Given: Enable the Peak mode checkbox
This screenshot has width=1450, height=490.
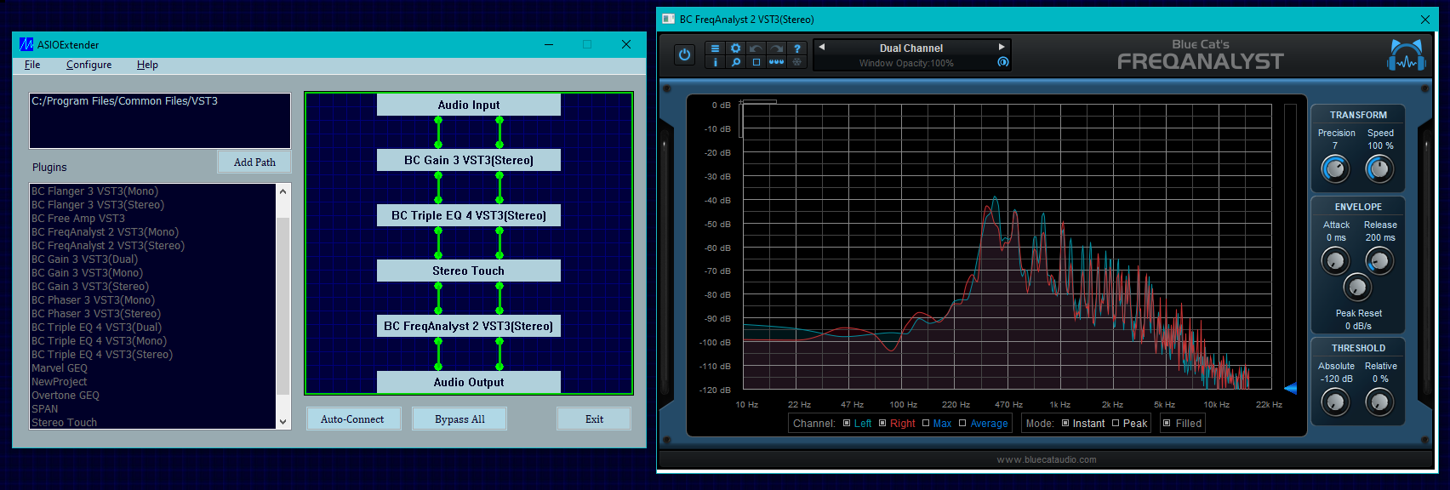Looking at the screenshot, I should pos(1116,423).
